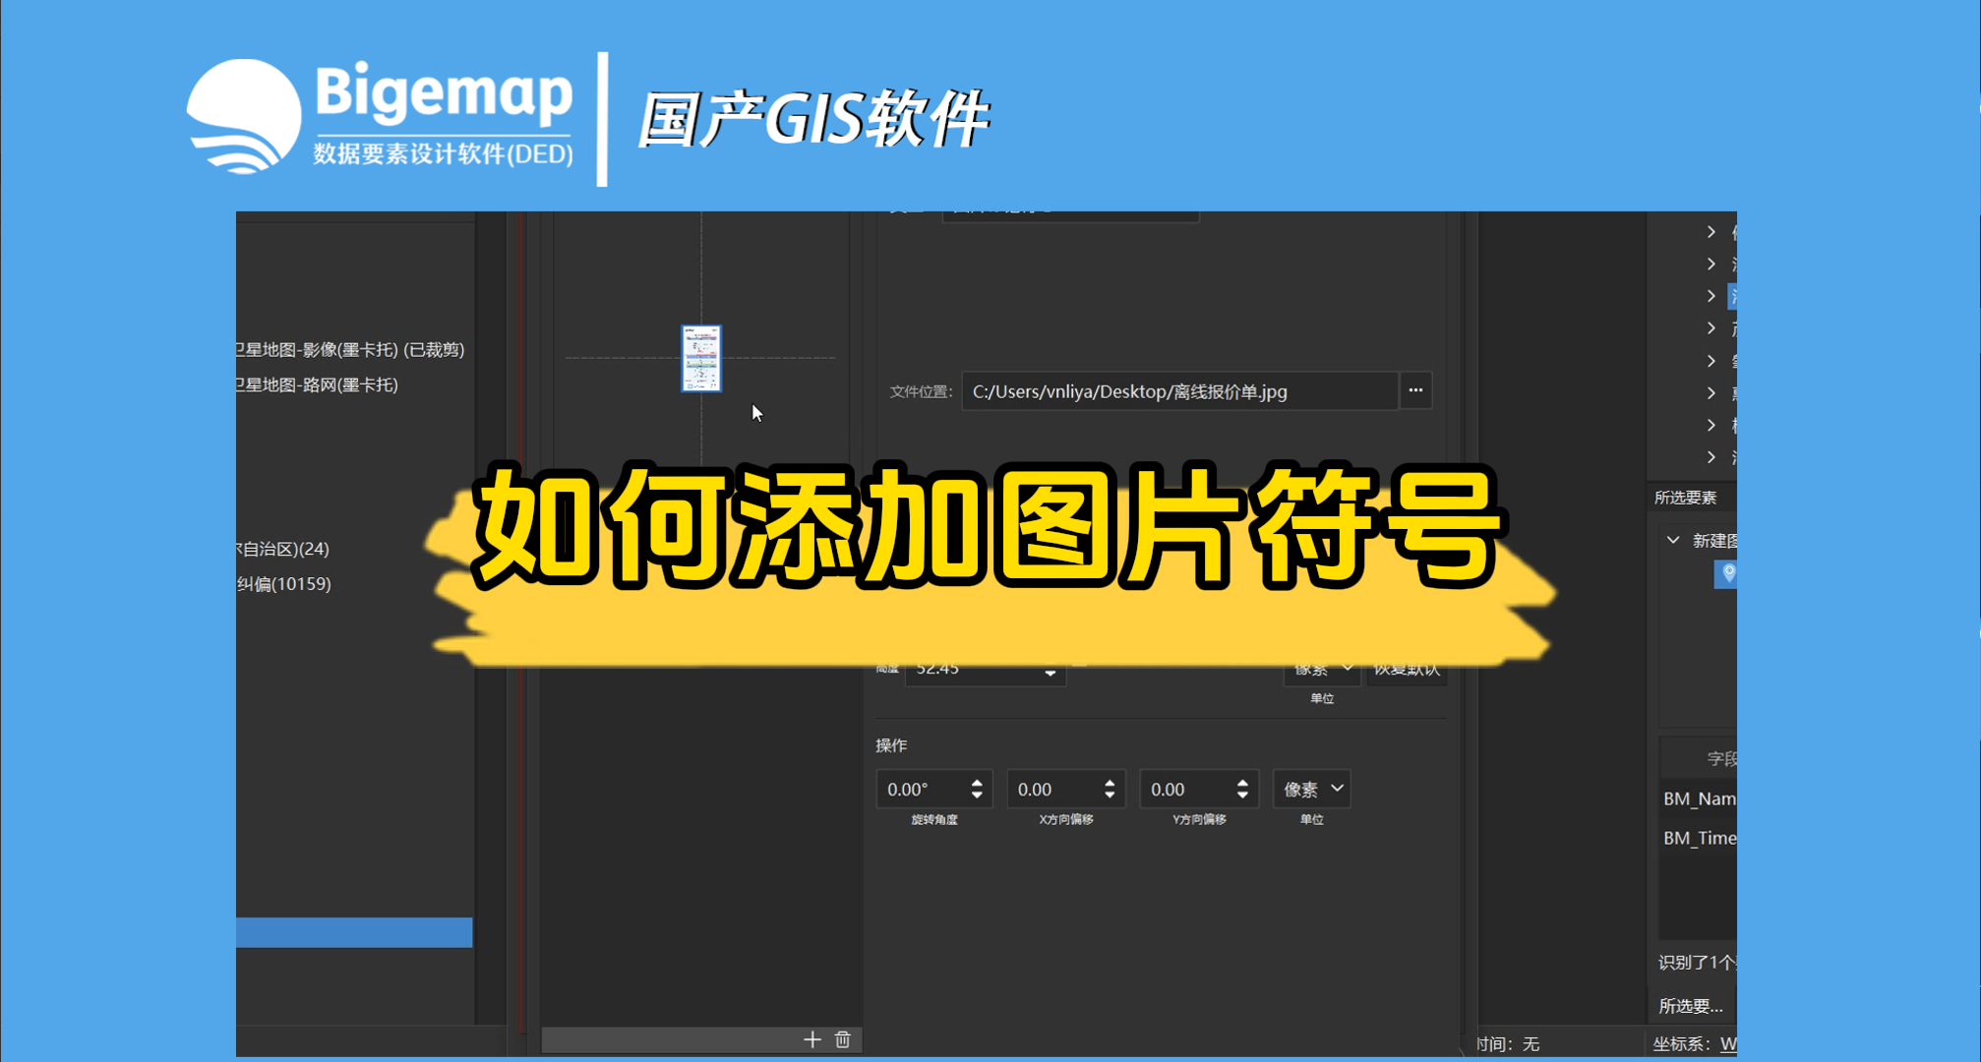This screenshot has height=1062, width=1981.
Task: Click the delete (trash) icon below symbol preview
Action: (x=842, y=1038)
